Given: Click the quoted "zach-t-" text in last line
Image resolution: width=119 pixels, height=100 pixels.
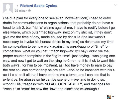Looking at the screenshot, I should pos(10,89).
